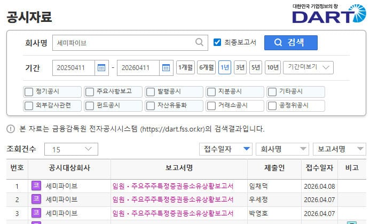Tick the 외부감사관련 checkbox

point(29,105)
